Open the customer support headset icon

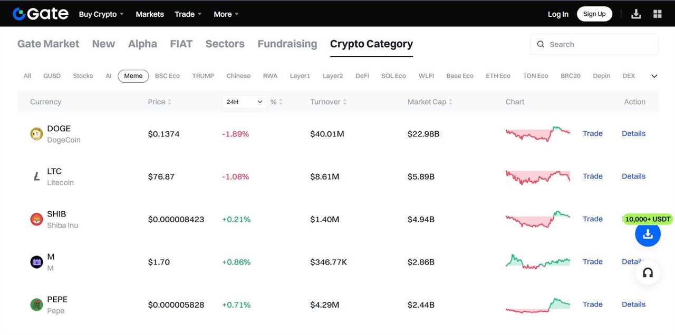pyautogui.click(x=648, y=273)
